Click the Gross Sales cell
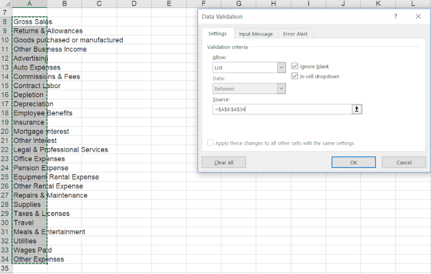 click(29, 22)
